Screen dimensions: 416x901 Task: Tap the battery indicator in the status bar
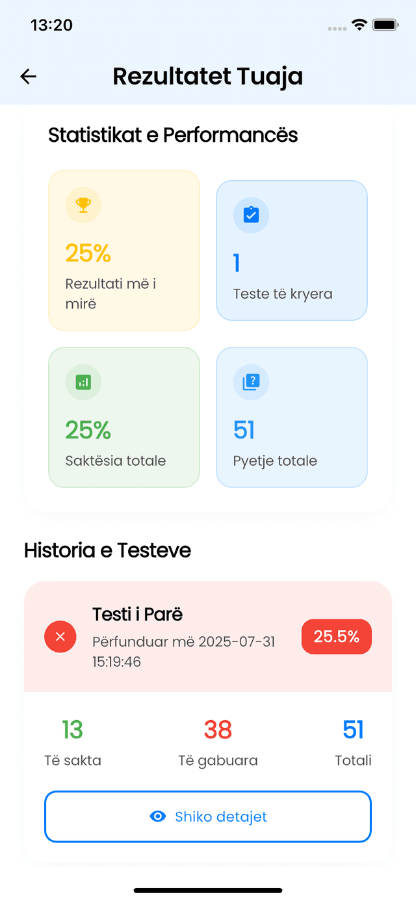point(385,25)
